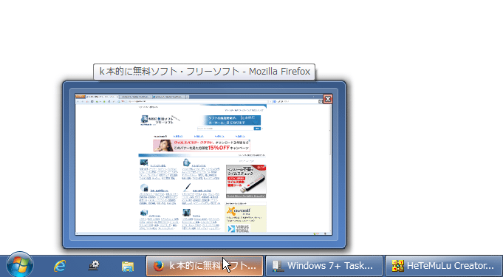Open the orange Firefox menu button in preview
503x277 pixels.
[x=81, y=96]
